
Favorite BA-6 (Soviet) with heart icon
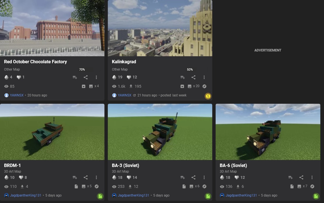click(237, 177)
